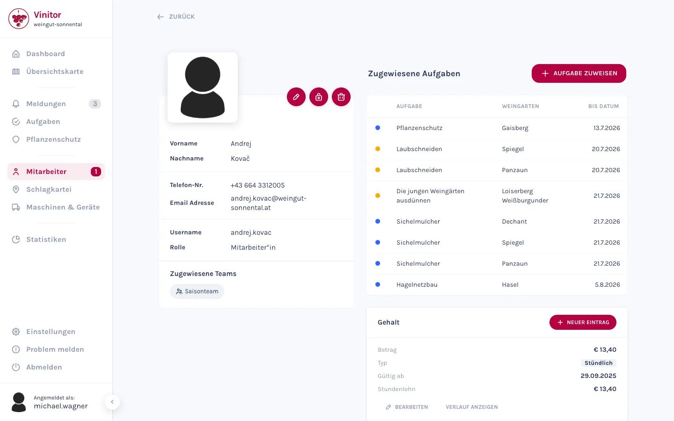Click the Neuer Eintrag salary button
Screen dimensions: 674x421
click(583, 322)
